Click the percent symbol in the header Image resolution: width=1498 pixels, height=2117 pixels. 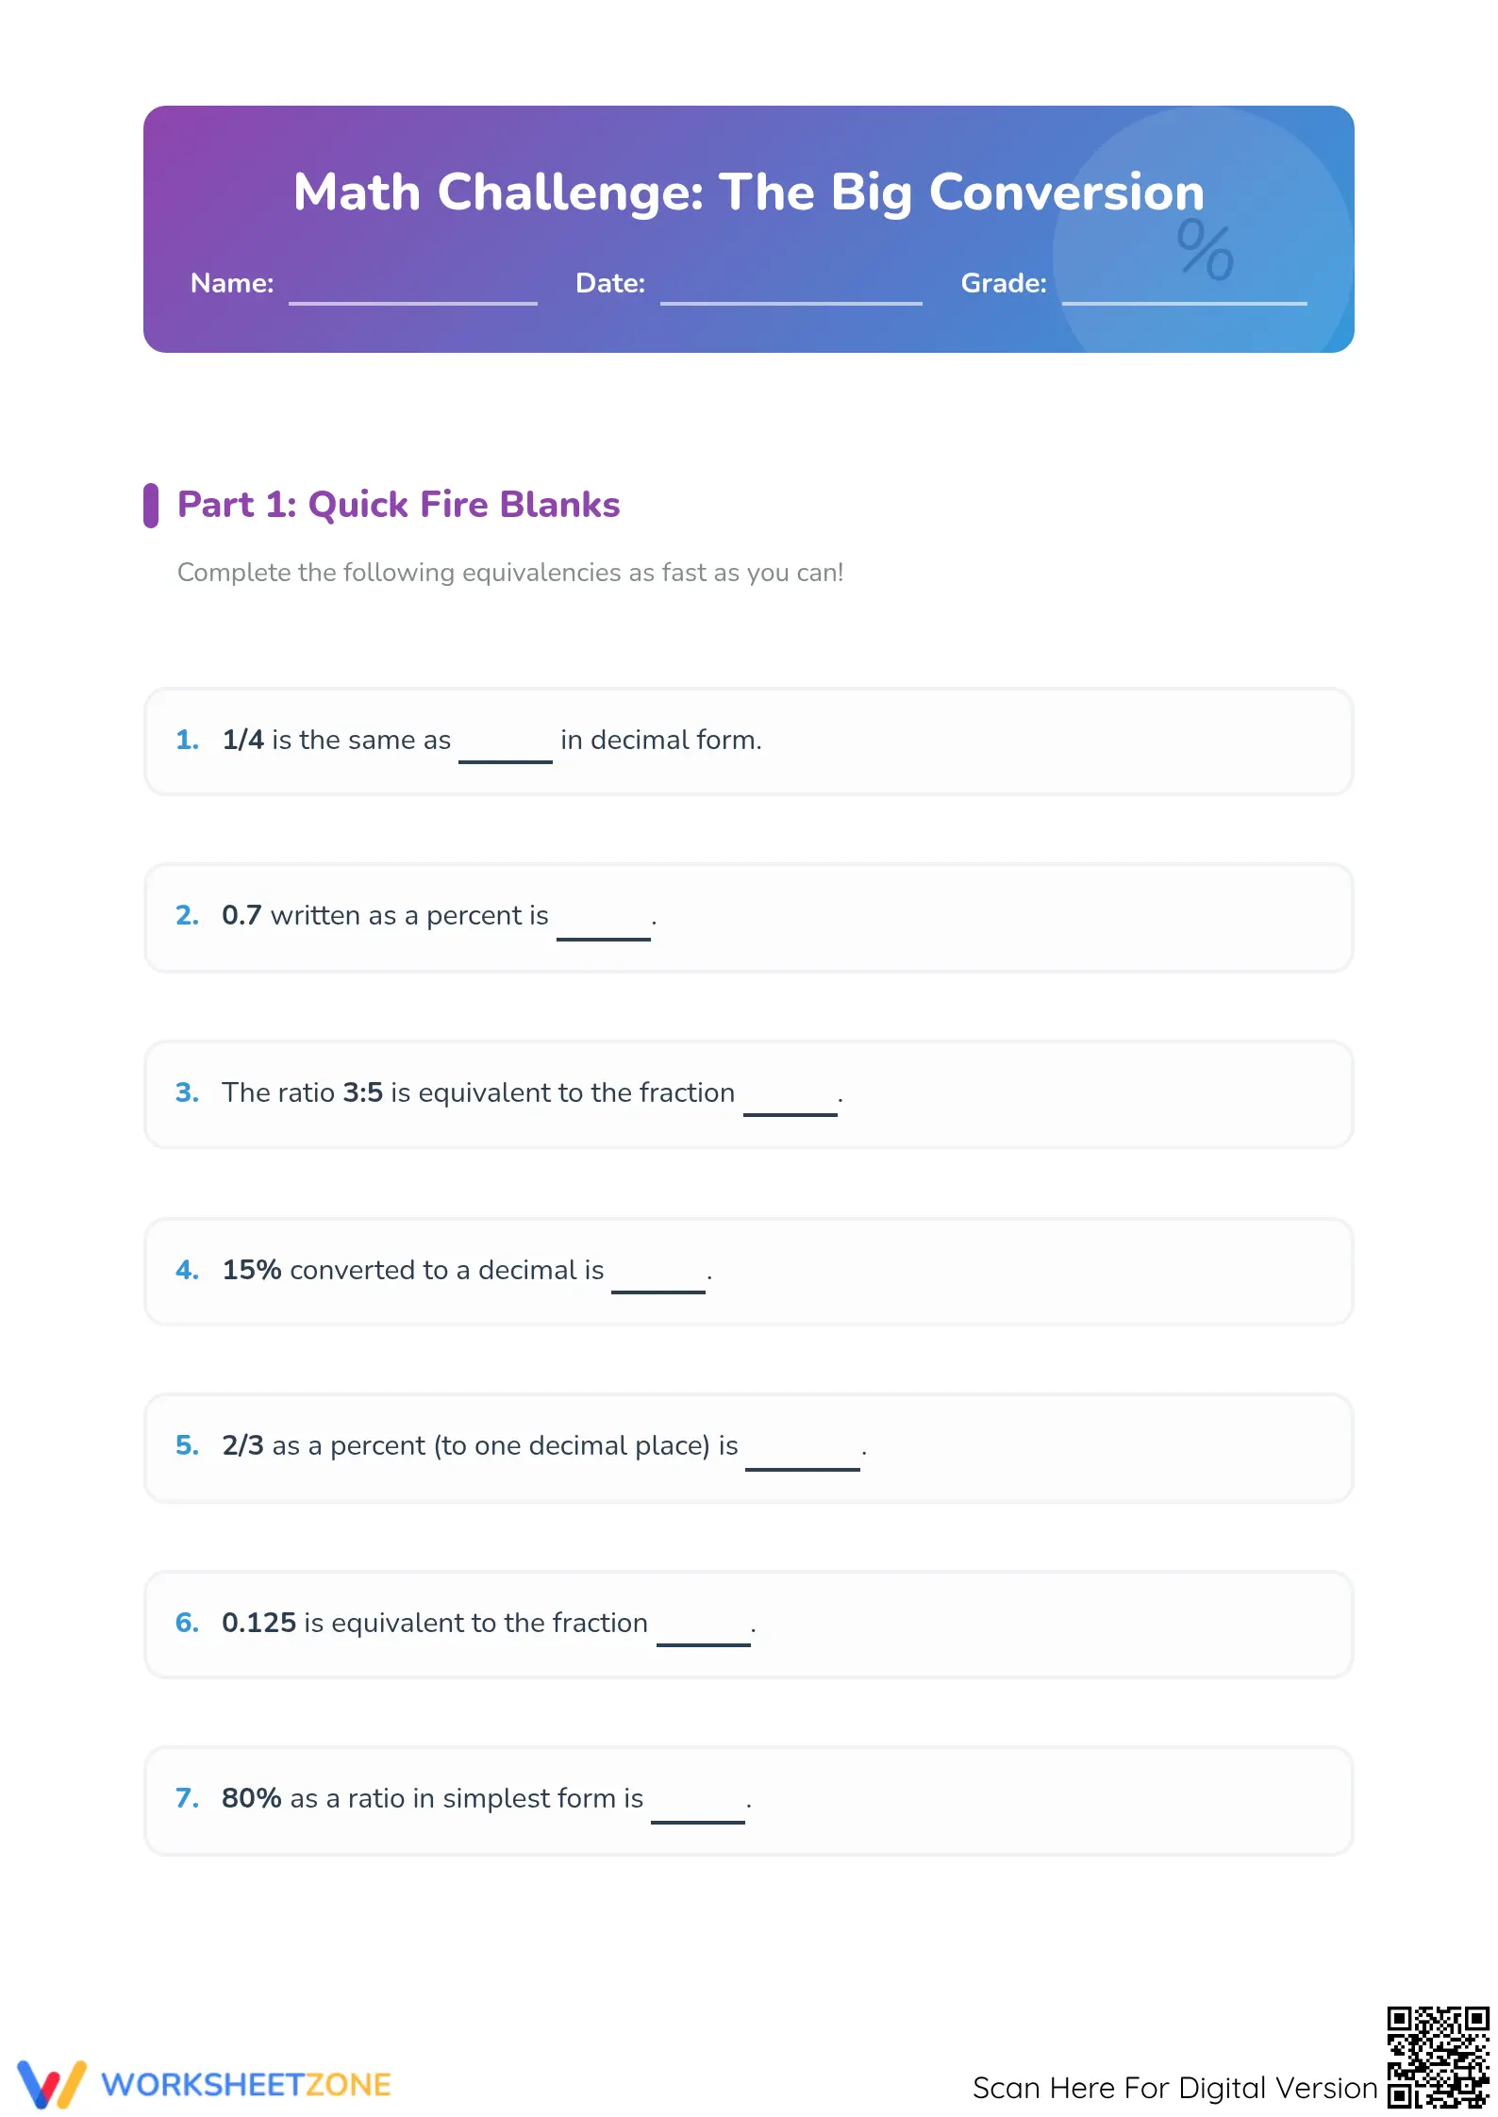[x=1205, y=249]
